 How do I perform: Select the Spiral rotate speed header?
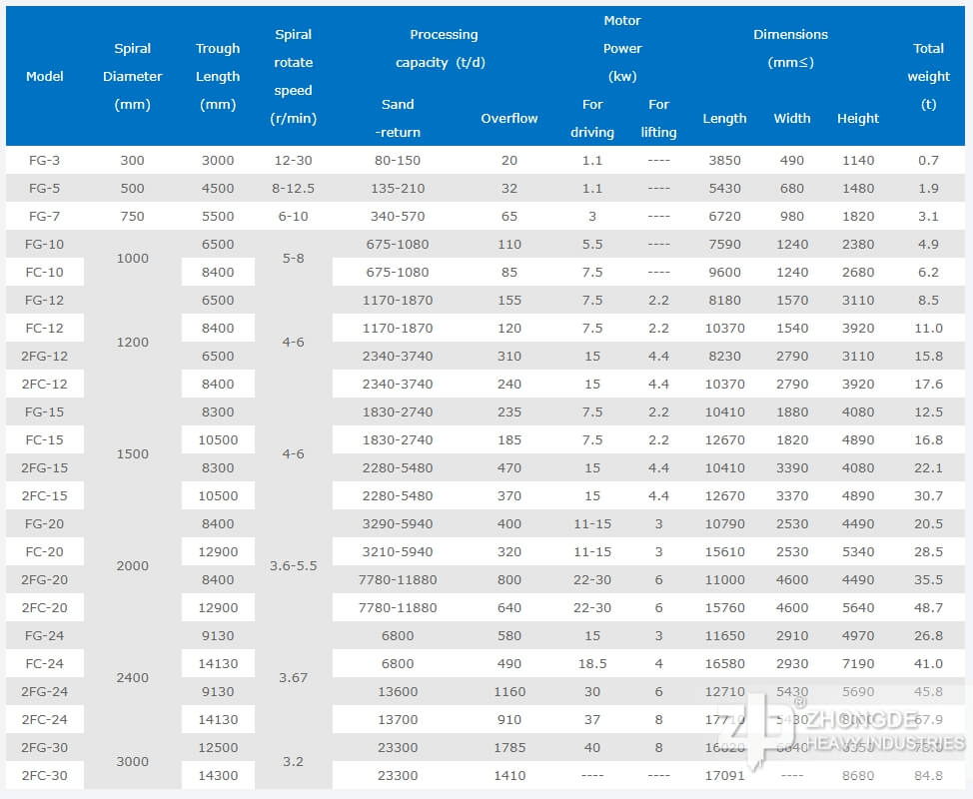coord(293,76)
